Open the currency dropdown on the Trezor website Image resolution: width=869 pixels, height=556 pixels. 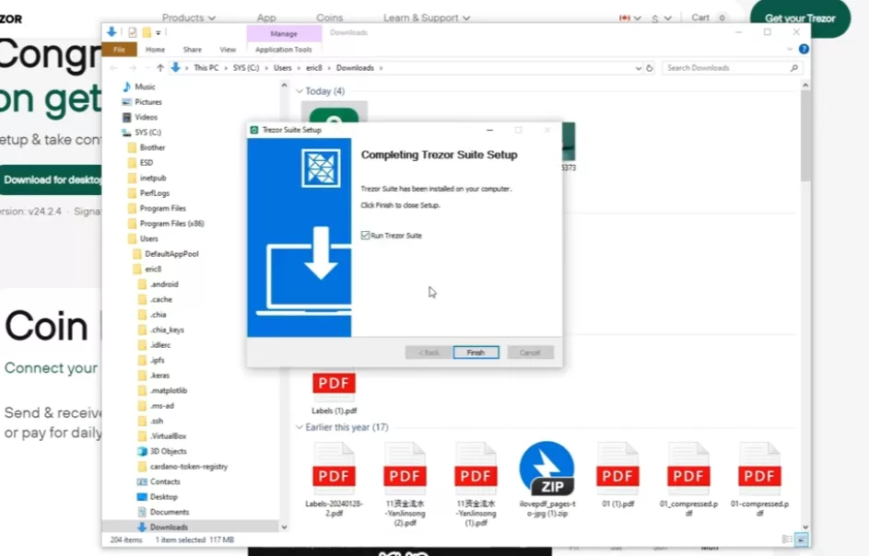pos(662,18)
